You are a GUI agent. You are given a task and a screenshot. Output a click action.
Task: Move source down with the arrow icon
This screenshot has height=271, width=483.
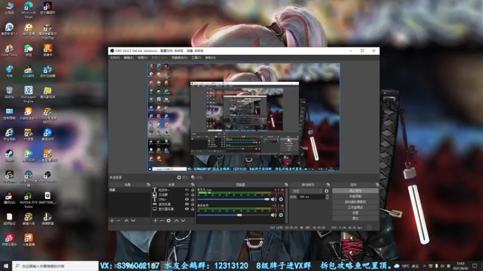184,220
